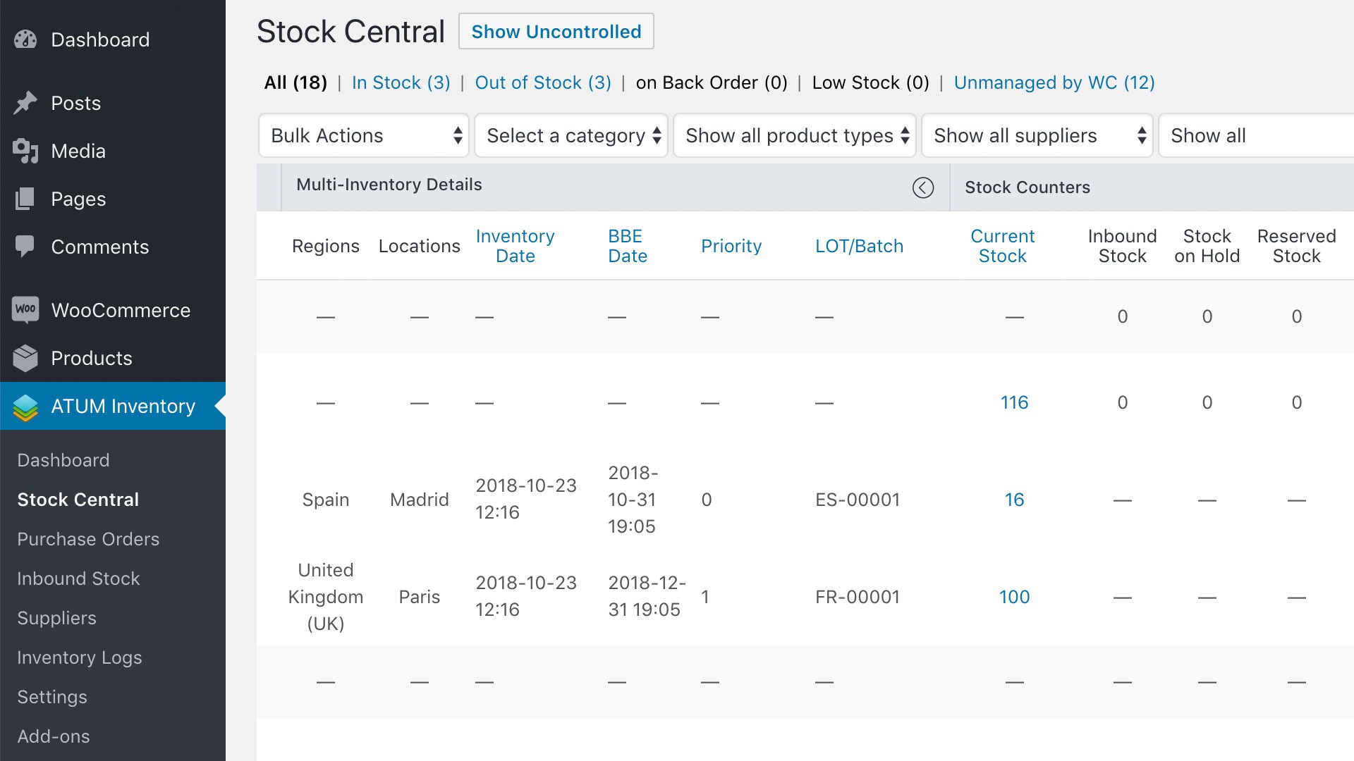Viewport: 1354px width, 761px height.
Task: Filter by In Stock products
Action: 401,82
